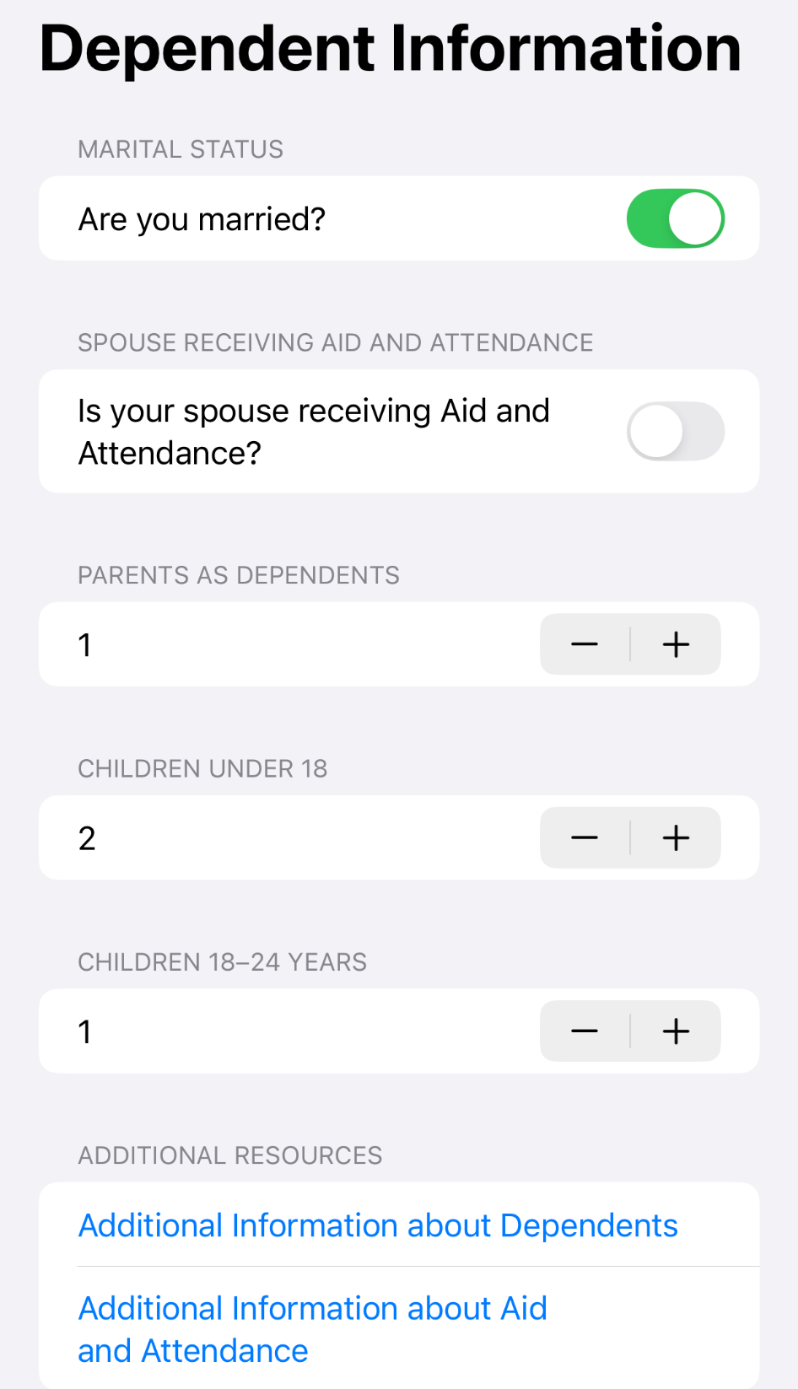
Task: Select the parents as dependents count value
Action: [x=85, y=645]
